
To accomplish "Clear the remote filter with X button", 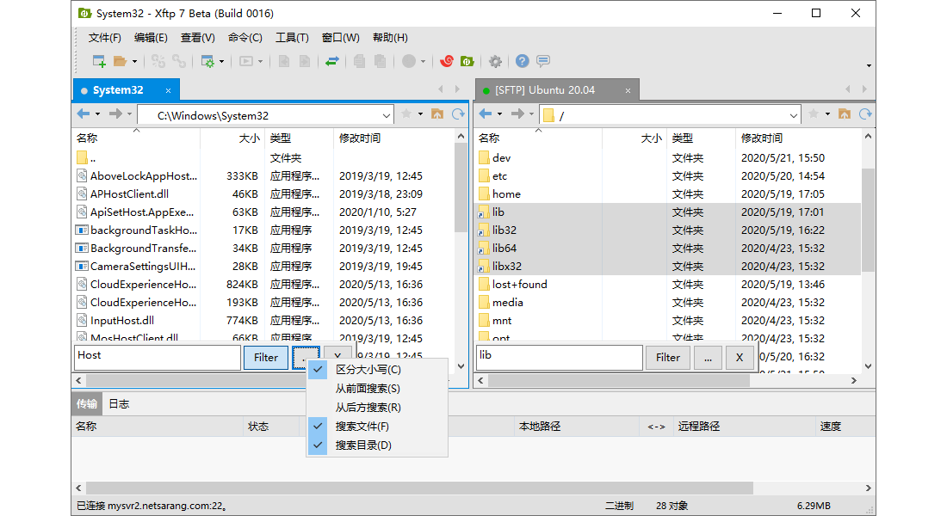I will (740, 357).
